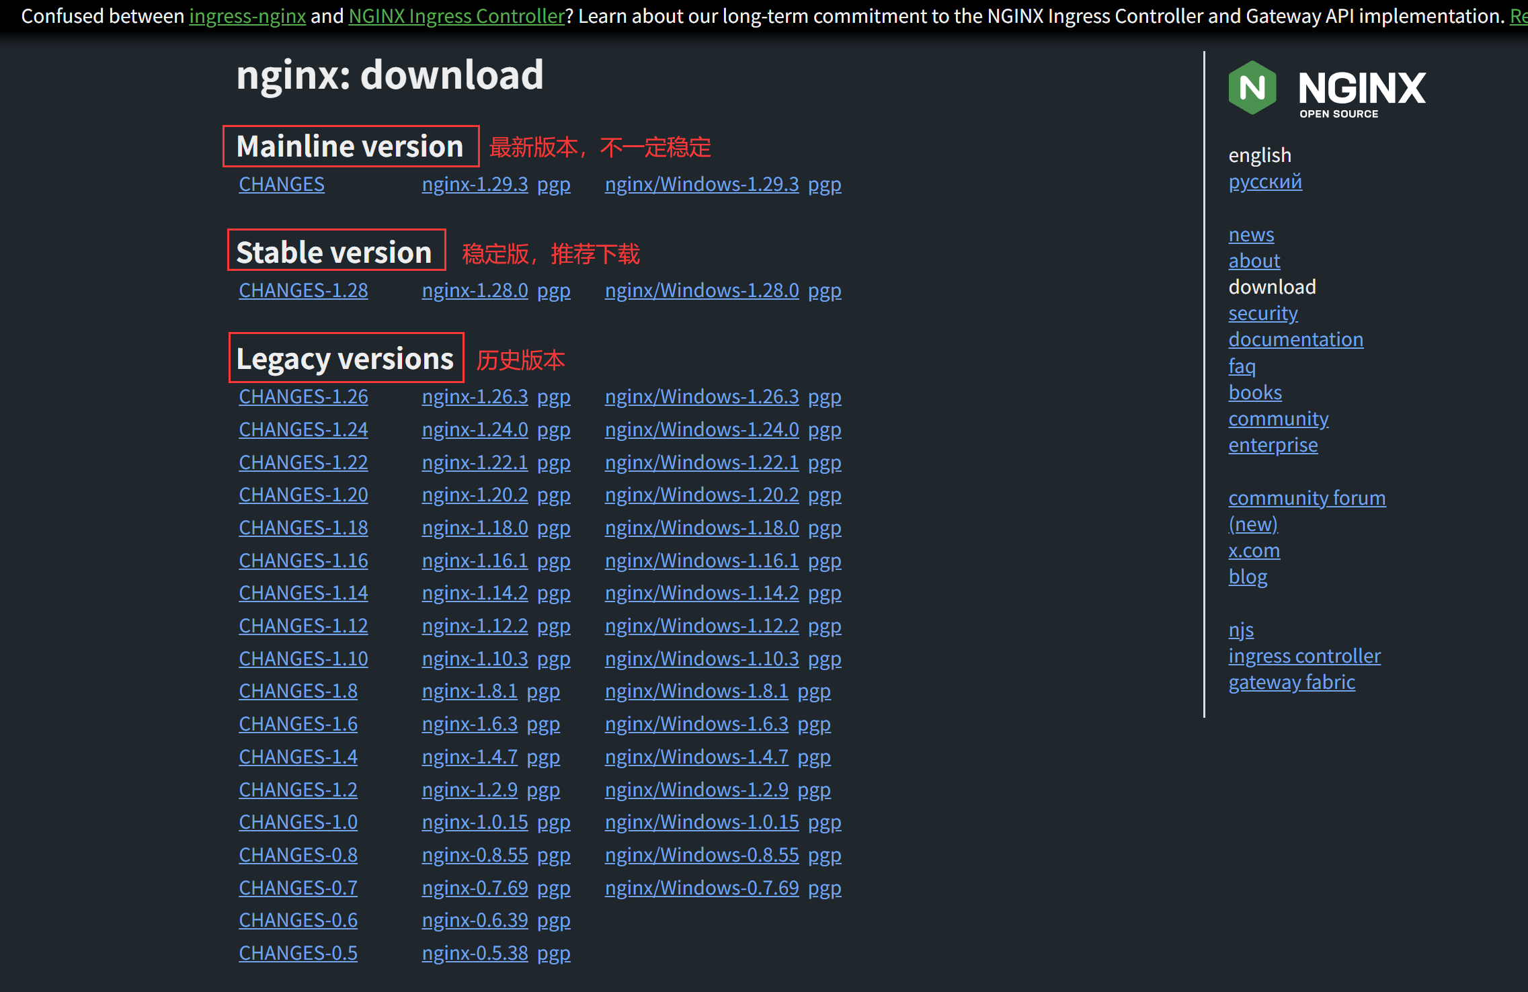1528x992 pixels.
Task: Download nginx/Windows-1.26.3
Action: coord(702,397)
